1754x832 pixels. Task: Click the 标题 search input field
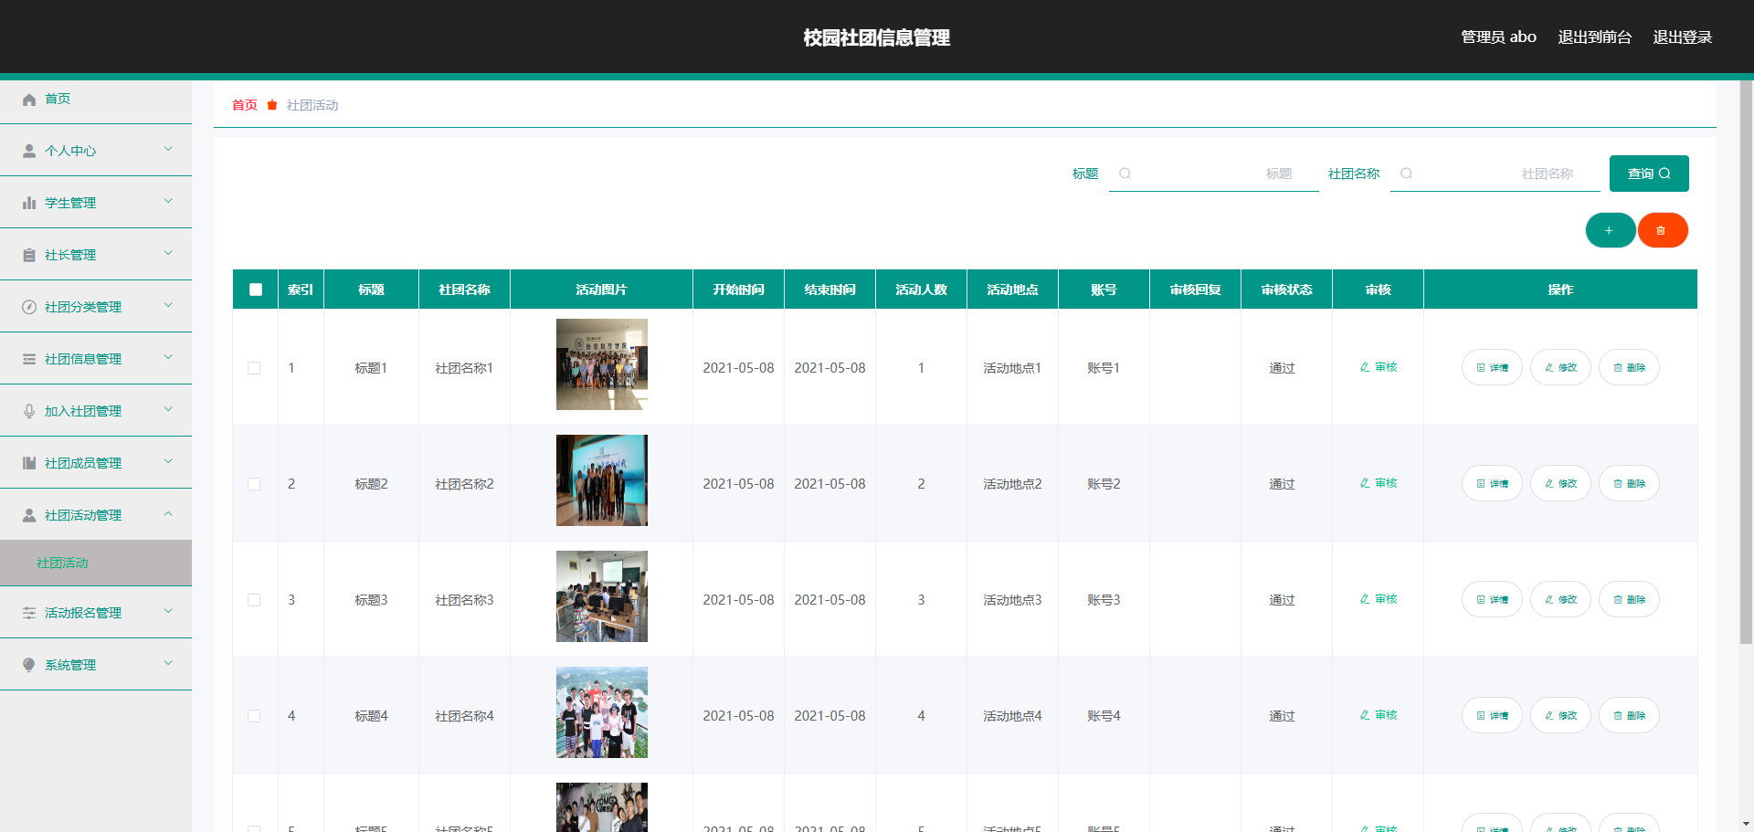[x=1214, y=174]
